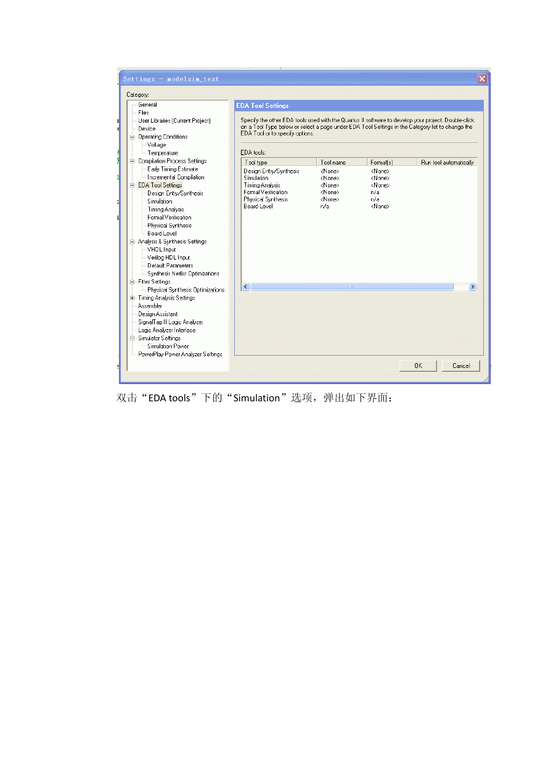Open Timing Analysis in the Category tree
Image resolution: width=535 pixels, height=757 pixels.
pos(166,209)
